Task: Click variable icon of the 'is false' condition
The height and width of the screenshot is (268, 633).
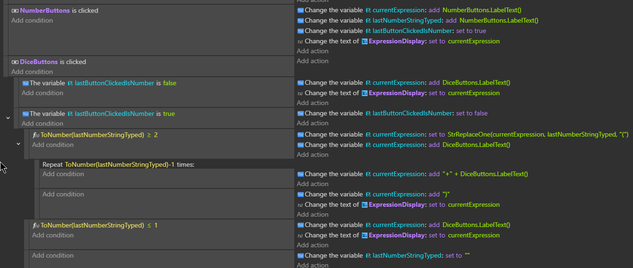Action: point(26,83)
